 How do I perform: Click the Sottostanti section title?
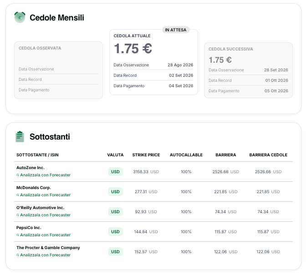click(50, 137)
